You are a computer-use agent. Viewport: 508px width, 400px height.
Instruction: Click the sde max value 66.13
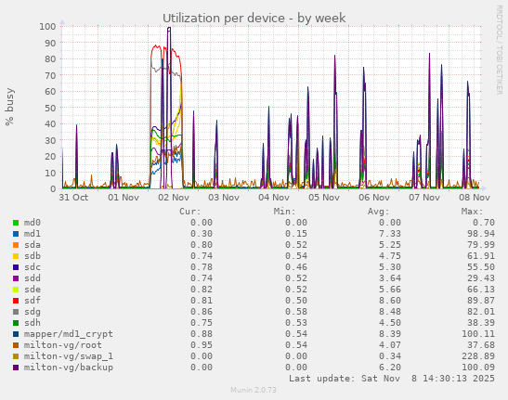coord(481,290)
